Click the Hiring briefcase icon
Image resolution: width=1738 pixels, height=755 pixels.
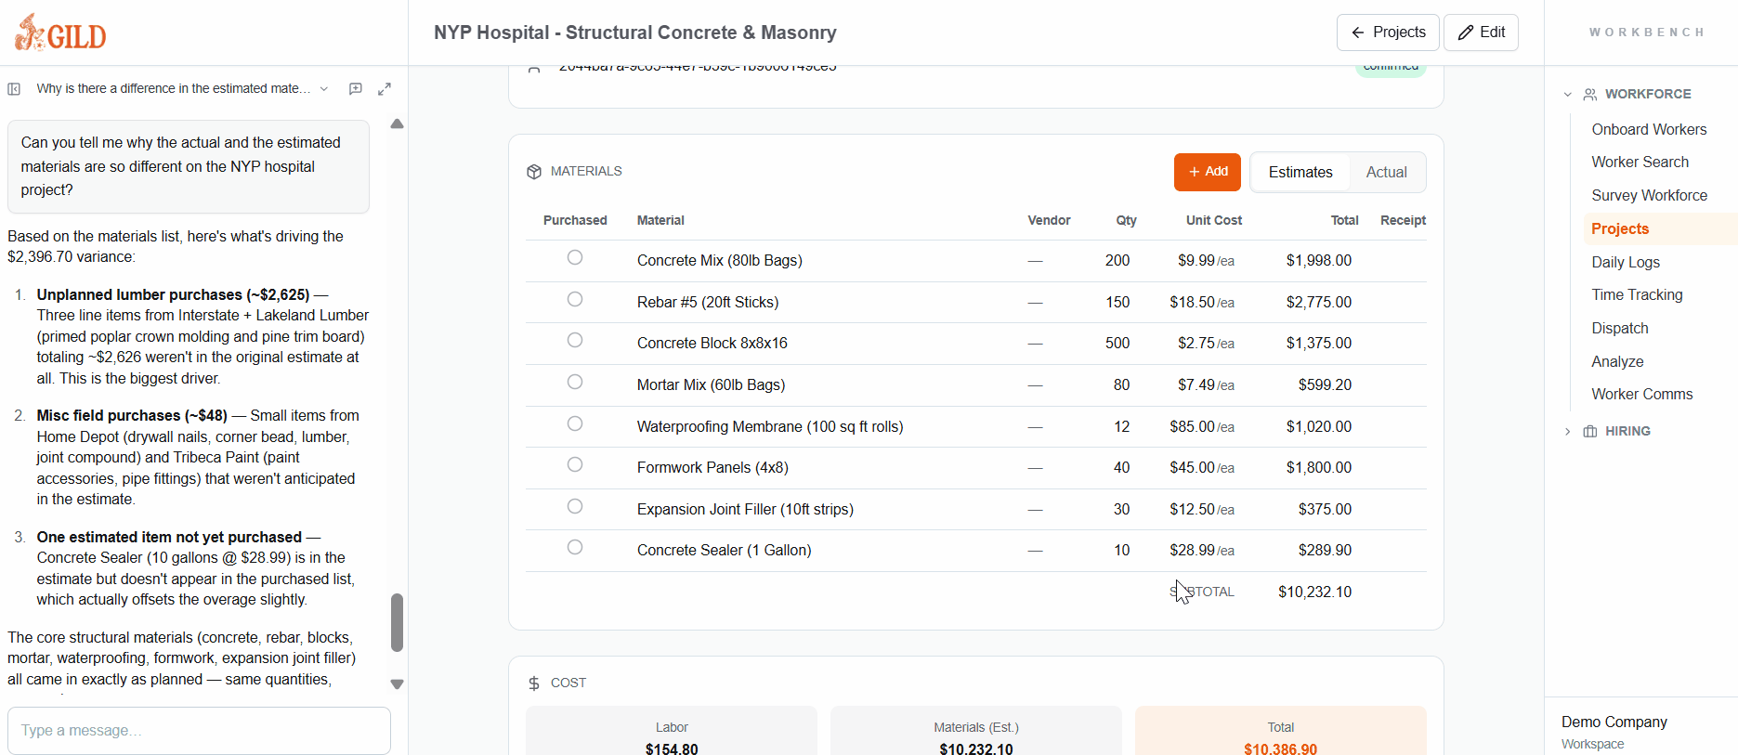[x=1590, y=432]
